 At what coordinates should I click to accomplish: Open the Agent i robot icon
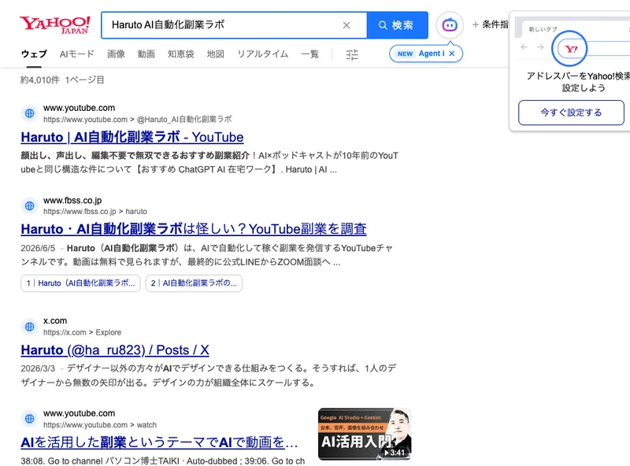click(x=450, y=25)
